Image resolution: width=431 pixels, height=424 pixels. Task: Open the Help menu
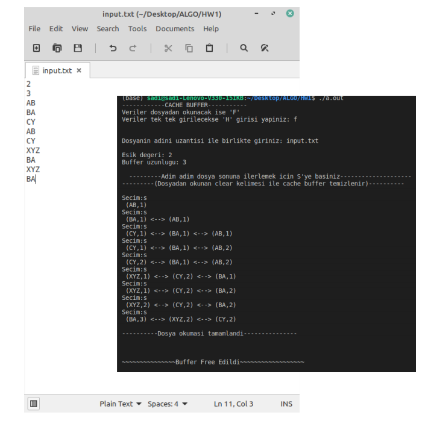[211, 28]
